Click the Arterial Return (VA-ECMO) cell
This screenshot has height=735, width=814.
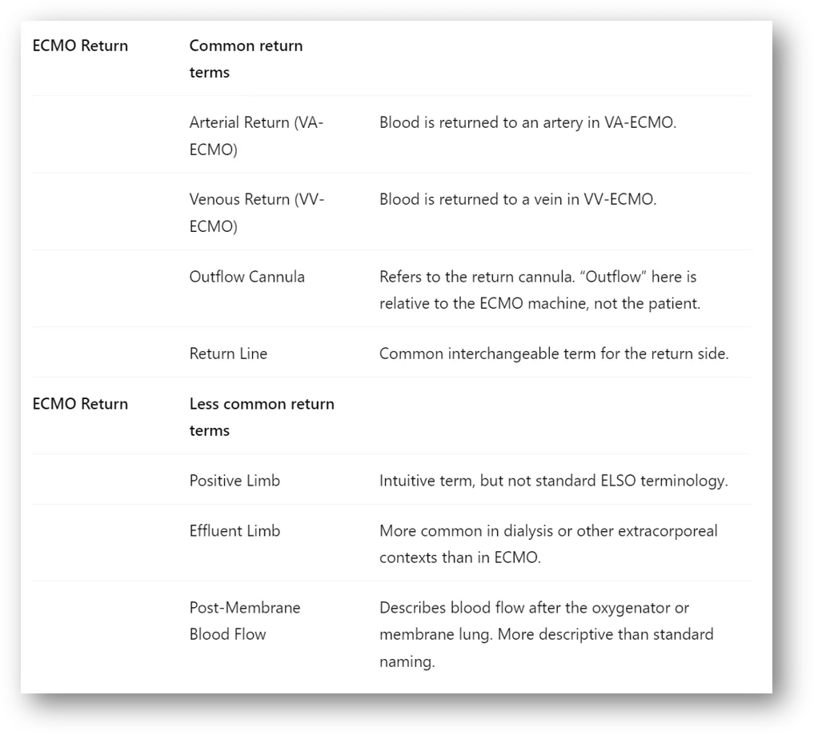(x=256, y=136)
